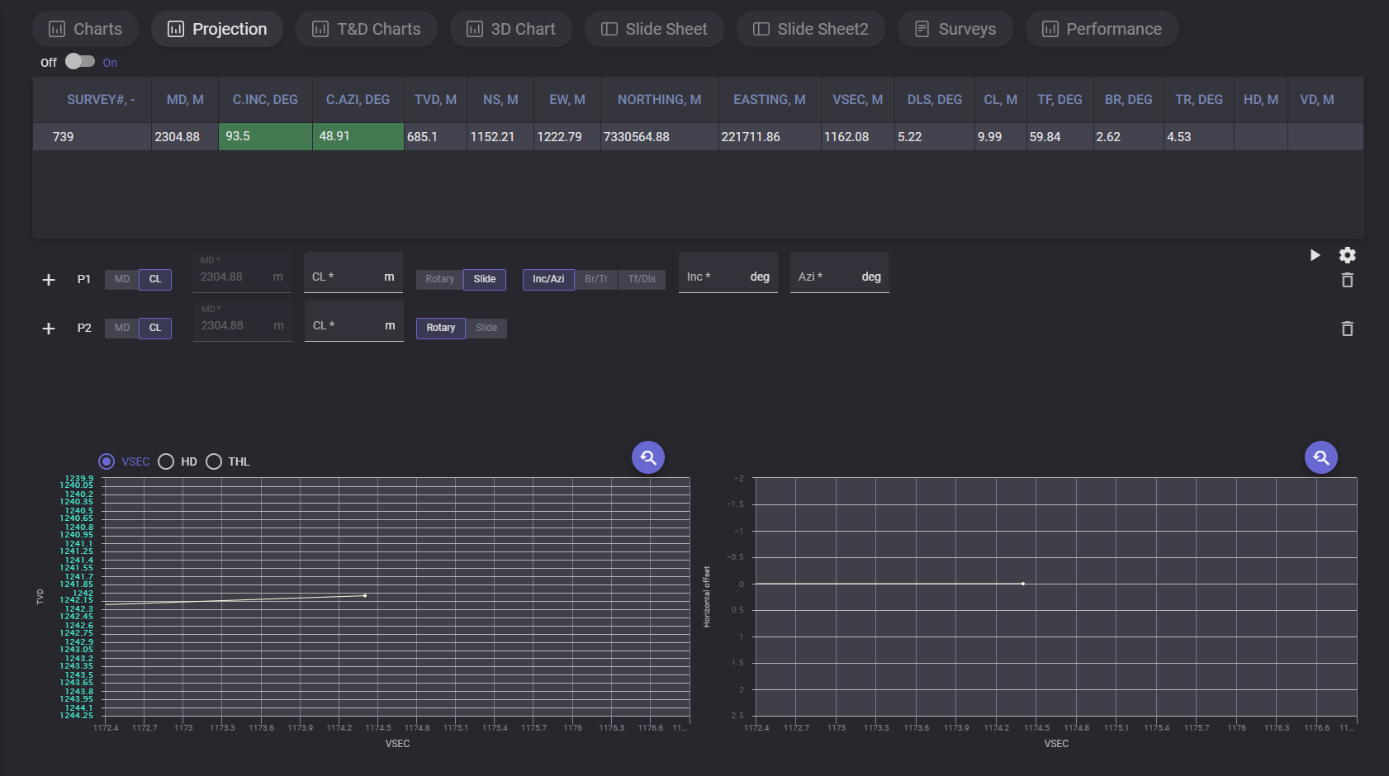Delete row P2 with trash icon
Viewport: 1389px width, 776px height.
click(1347, 329)
